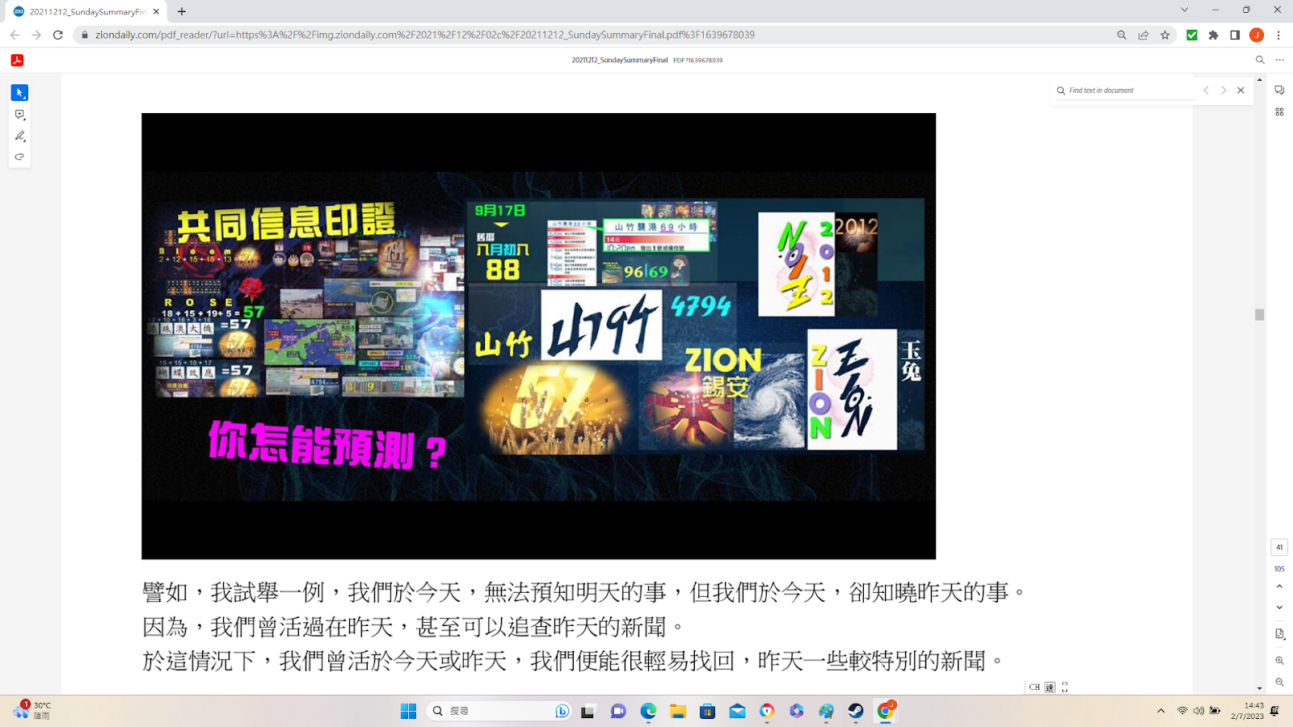Go to next find result
1293x727 pixels.
(1224, 90)
